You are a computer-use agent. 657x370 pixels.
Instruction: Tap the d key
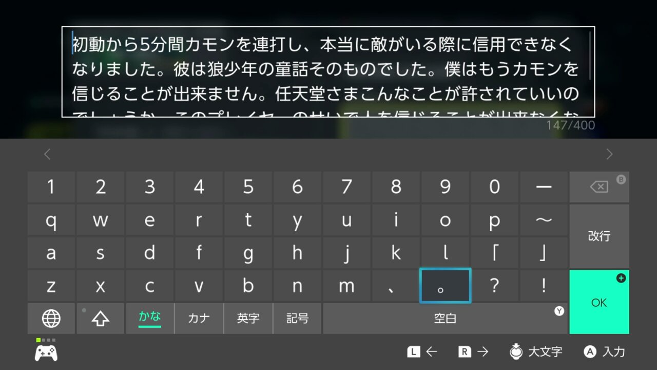(x=150, y=253)
